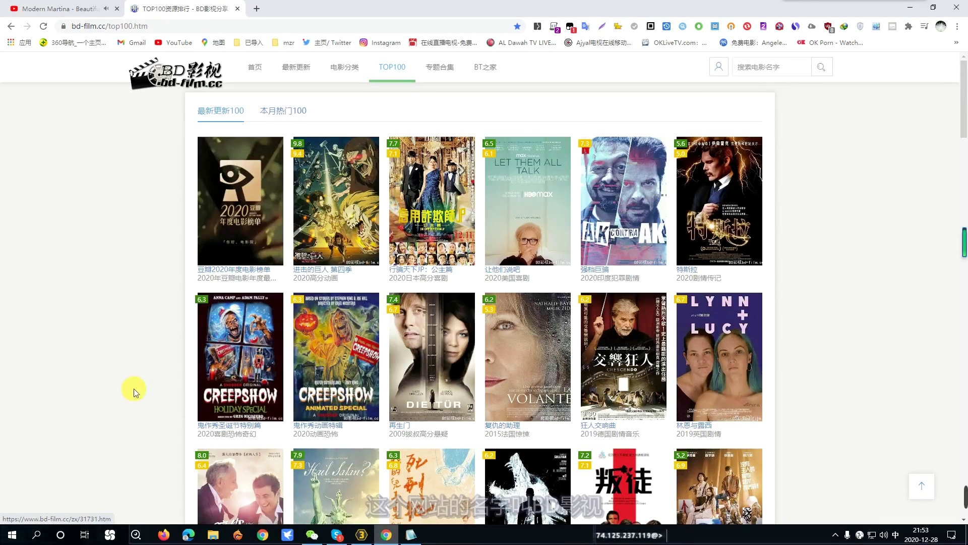Viewport: 968px width, 545px height.
Task: Reload the page using the refresh icon
Action: pyautogui.click(x=43, y=26)
